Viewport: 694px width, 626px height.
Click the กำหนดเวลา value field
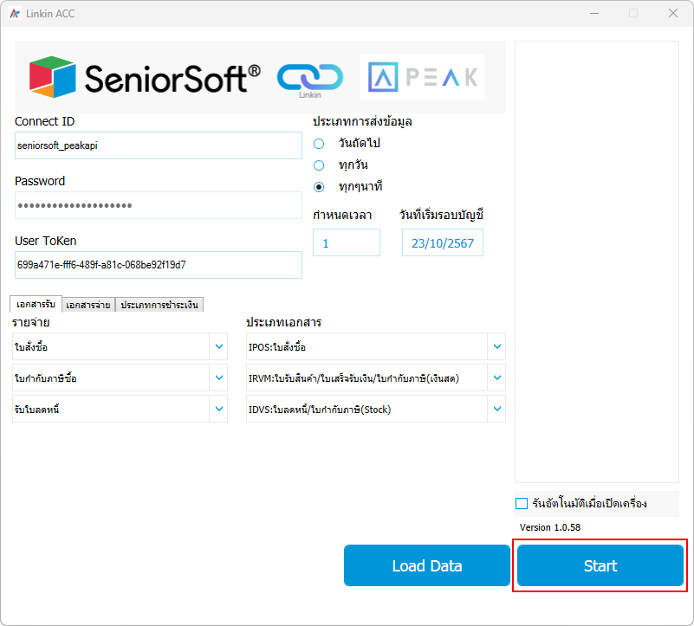pyautogui.click(x=347, y=242)
